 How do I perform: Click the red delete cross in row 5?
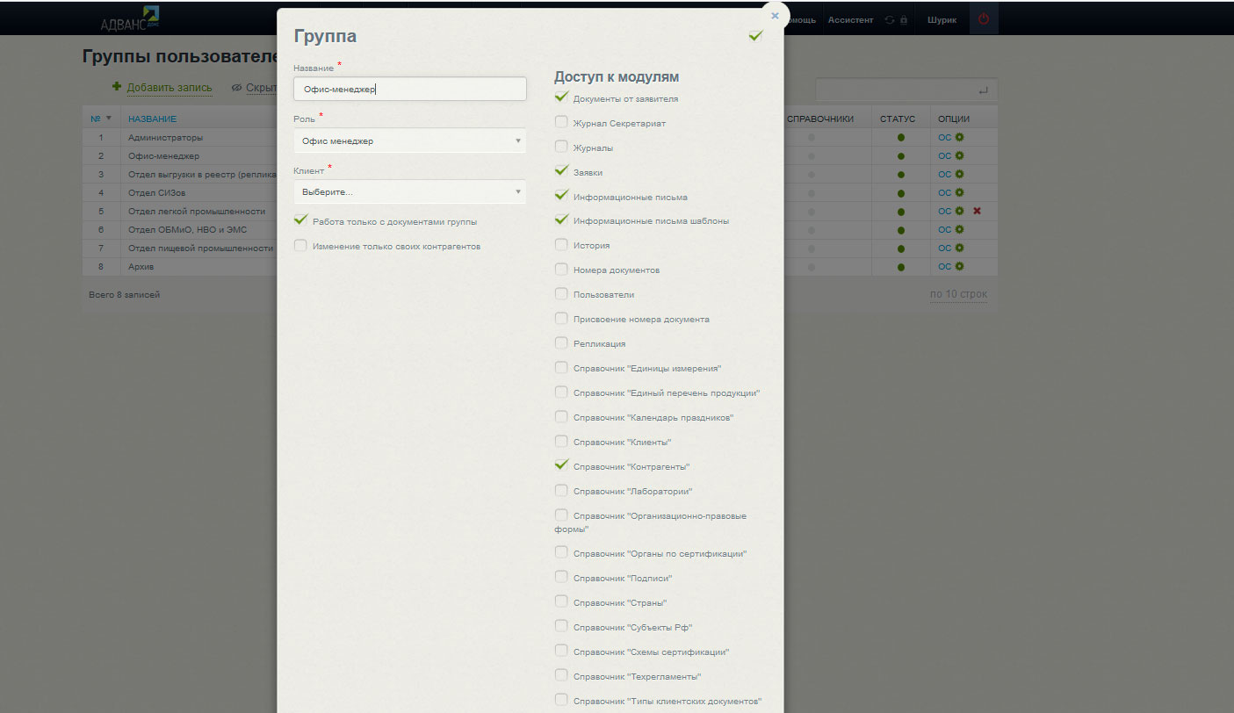pos(977,211)
